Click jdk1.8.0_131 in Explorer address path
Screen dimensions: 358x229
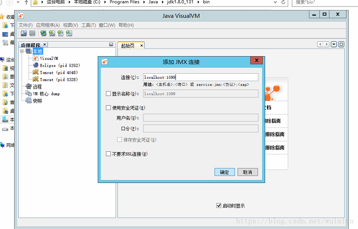point(180,2)
